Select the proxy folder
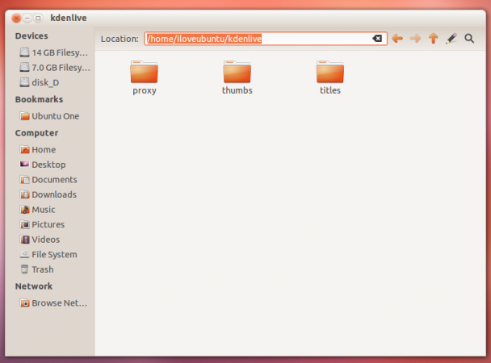This screenshot has height=363, width=491. [144, 77]
